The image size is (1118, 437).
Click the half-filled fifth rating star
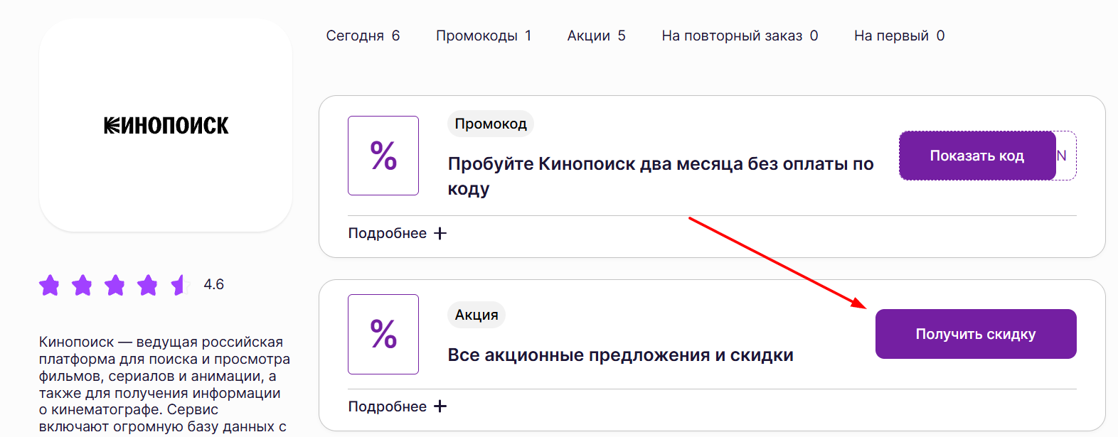[x=178, y=285]
